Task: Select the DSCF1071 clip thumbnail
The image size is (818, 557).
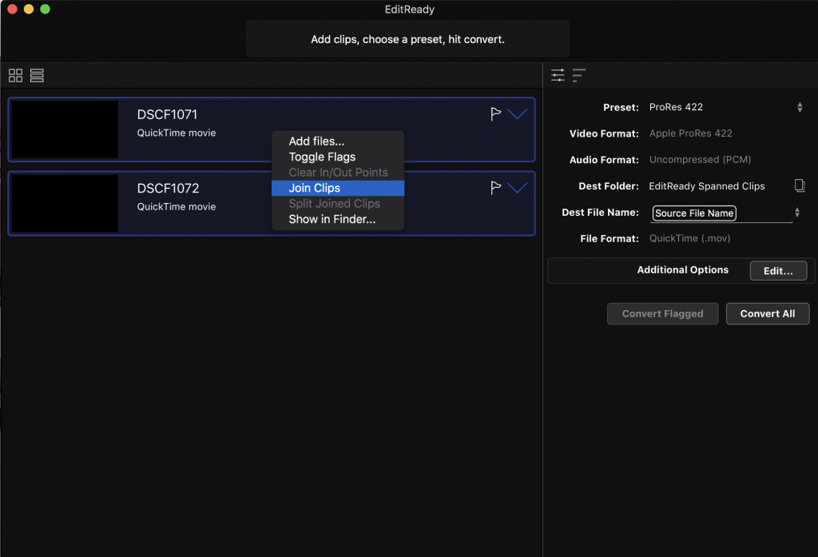Action: click(x=65, y=129)
